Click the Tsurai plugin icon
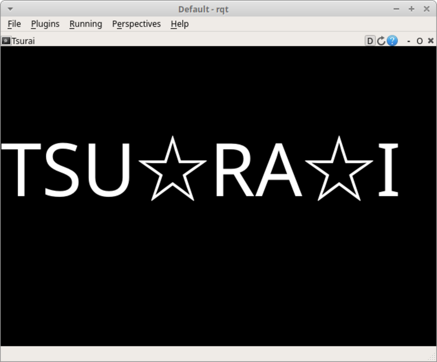 click(x=6, y=41)
